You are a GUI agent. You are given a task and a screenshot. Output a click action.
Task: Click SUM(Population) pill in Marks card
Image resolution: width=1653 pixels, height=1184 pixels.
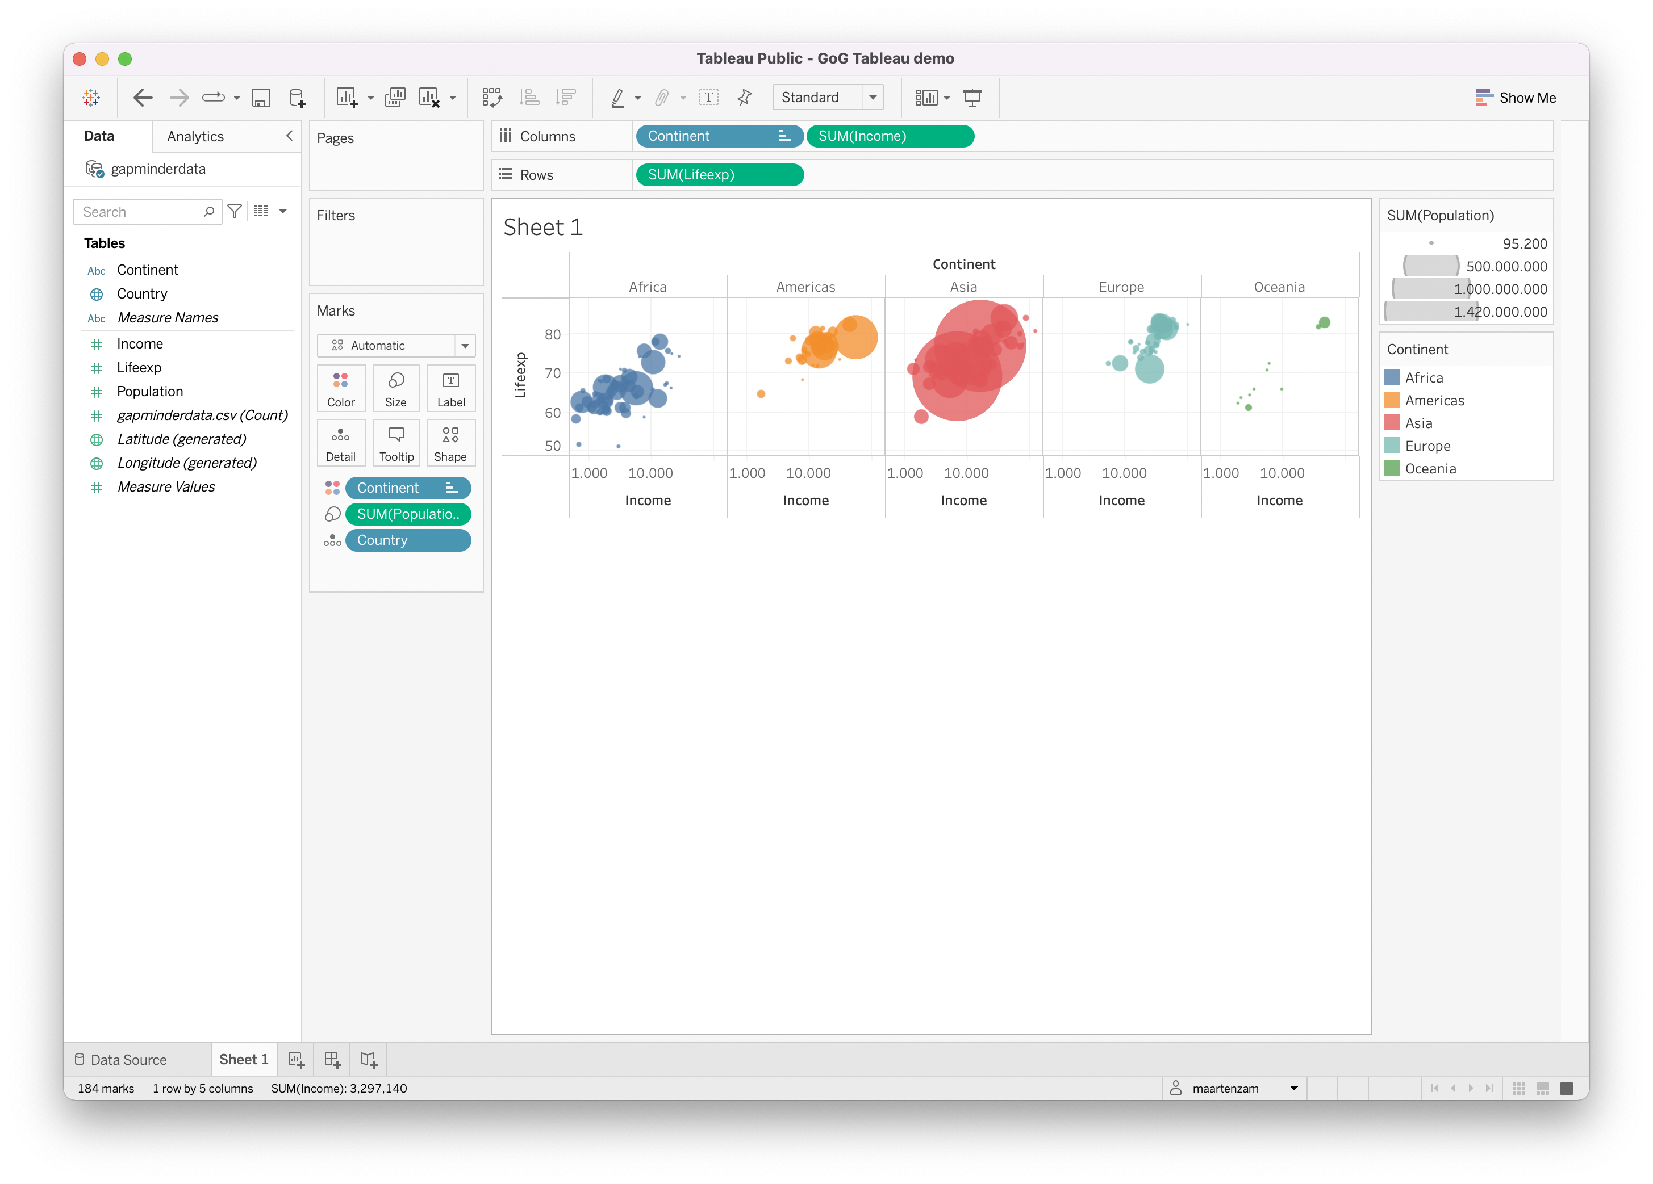coord(408,514)
